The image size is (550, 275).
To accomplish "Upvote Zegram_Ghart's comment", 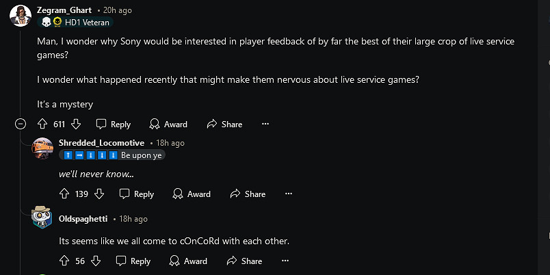I will pos(42,124).
